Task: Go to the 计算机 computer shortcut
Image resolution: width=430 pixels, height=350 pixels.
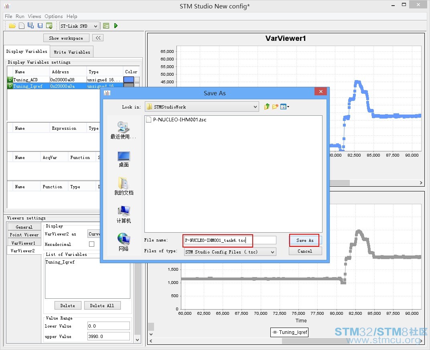Action: coord(124,214)
